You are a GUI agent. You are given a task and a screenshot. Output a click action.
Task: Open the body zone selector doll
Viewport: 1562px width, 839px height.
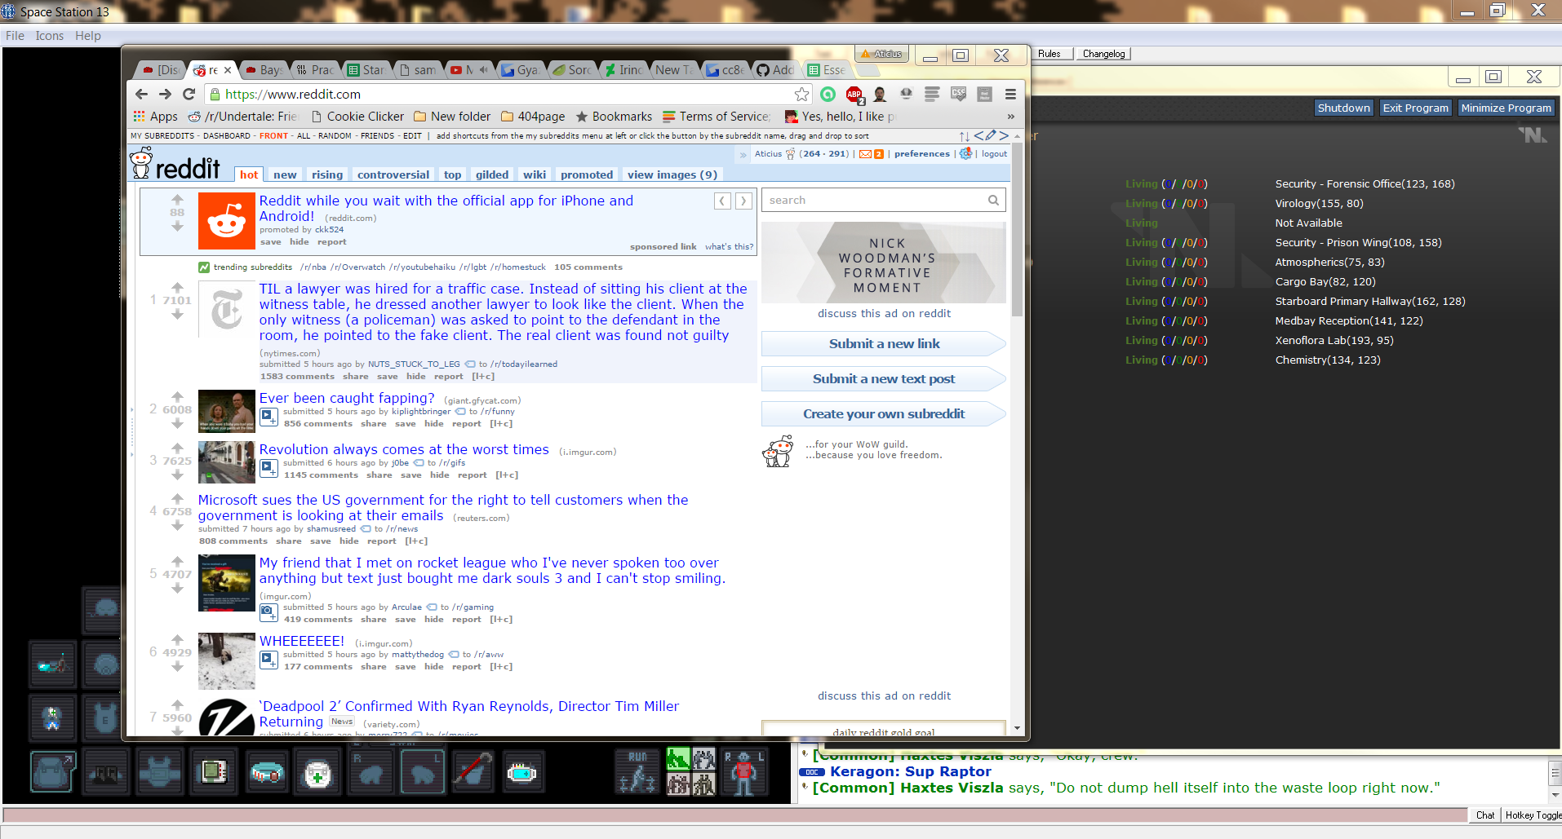point(743,771)
